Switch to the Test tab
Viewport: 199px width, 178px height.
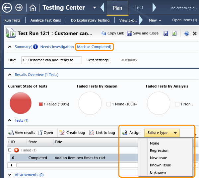point(139,8)
